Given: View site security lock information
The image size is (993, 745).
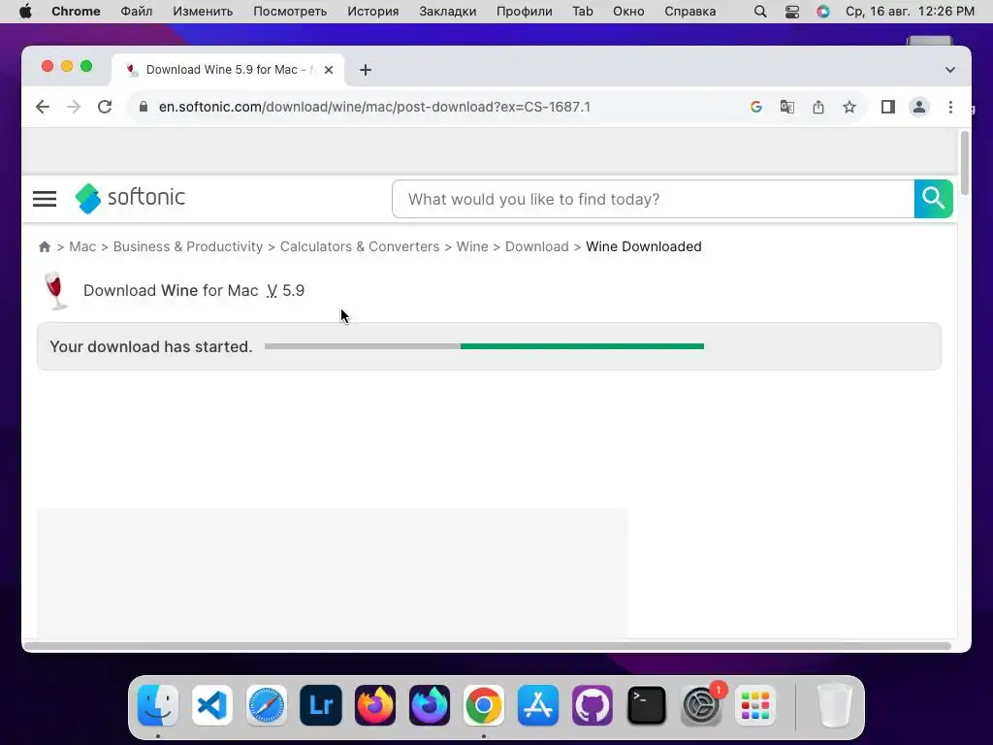Looking at the screenshot, I should pyautogui.click(x=144, y=107).
